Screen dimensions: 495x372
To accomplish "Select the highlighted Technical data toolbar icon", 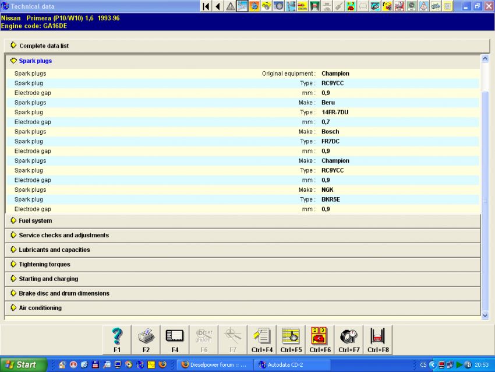I will click(242, 6).
